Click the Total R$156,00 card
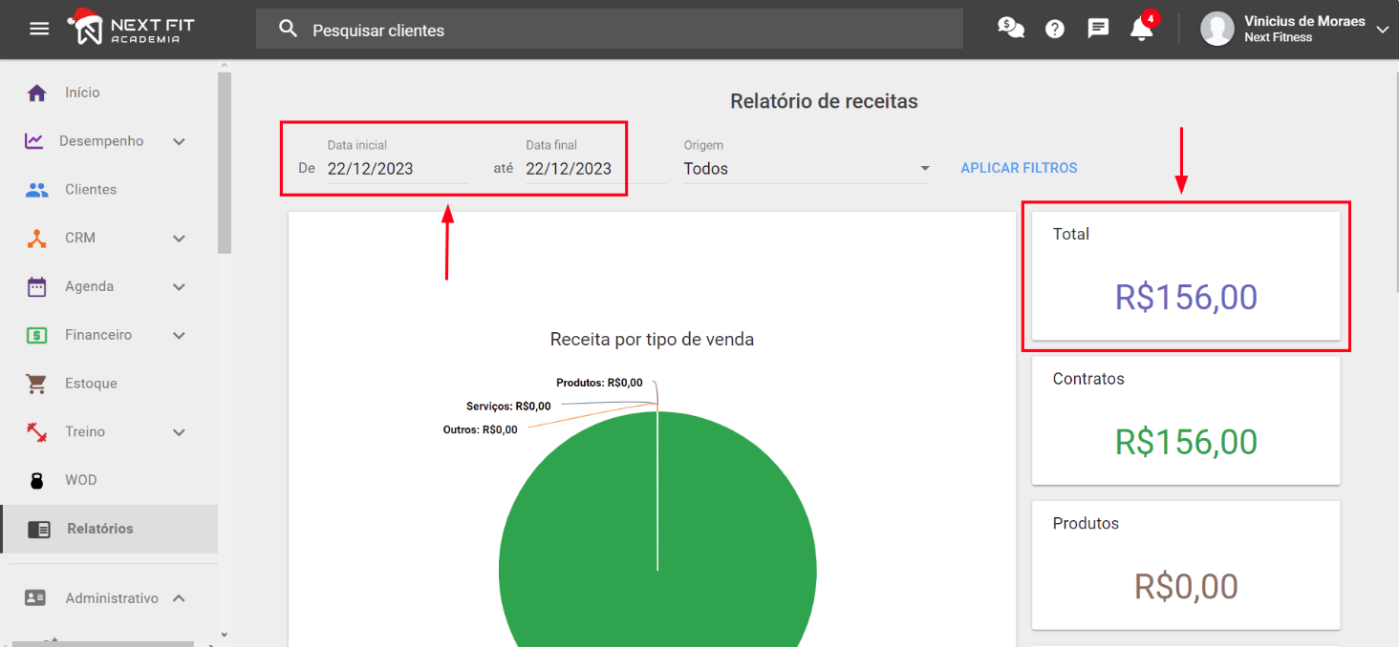This screenshot has width=1399, height=647. 1186,276
